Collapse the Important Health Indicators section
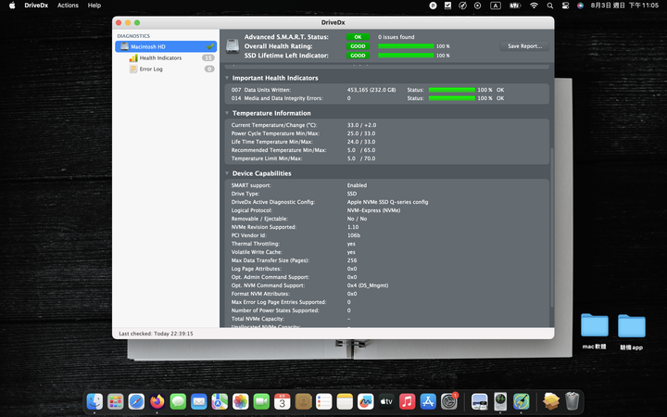The width and height of the screenshot is (667, 417). 227,78
